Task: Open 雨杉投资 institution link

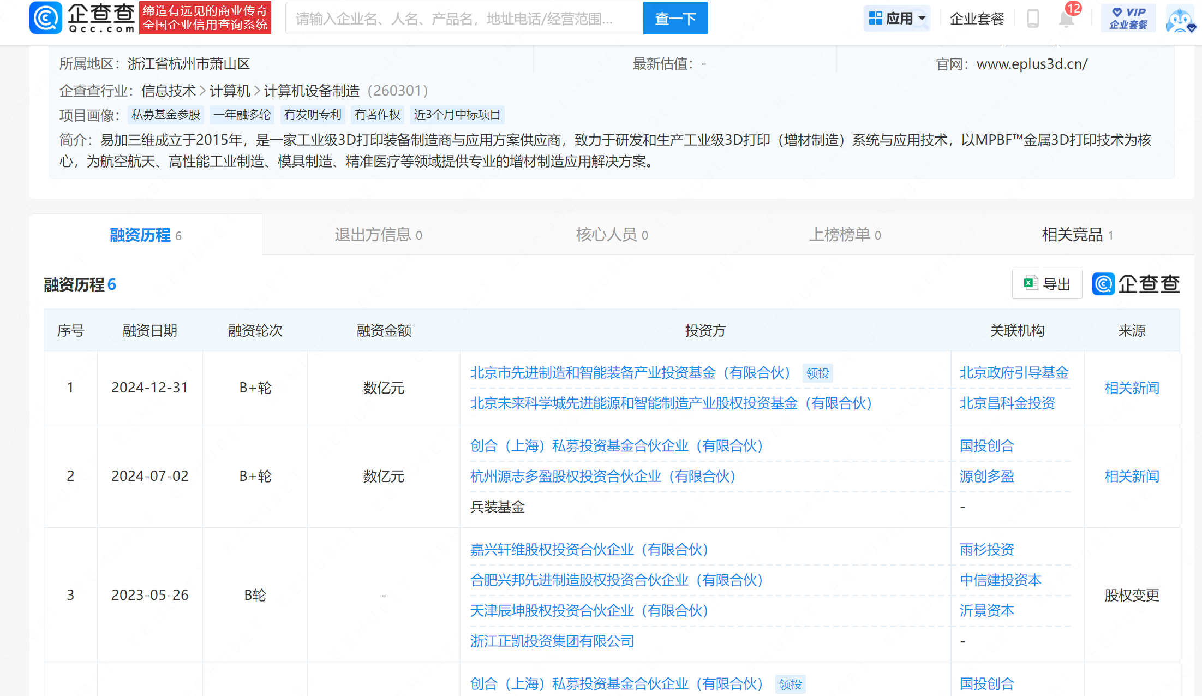Action: pos(986,550)
